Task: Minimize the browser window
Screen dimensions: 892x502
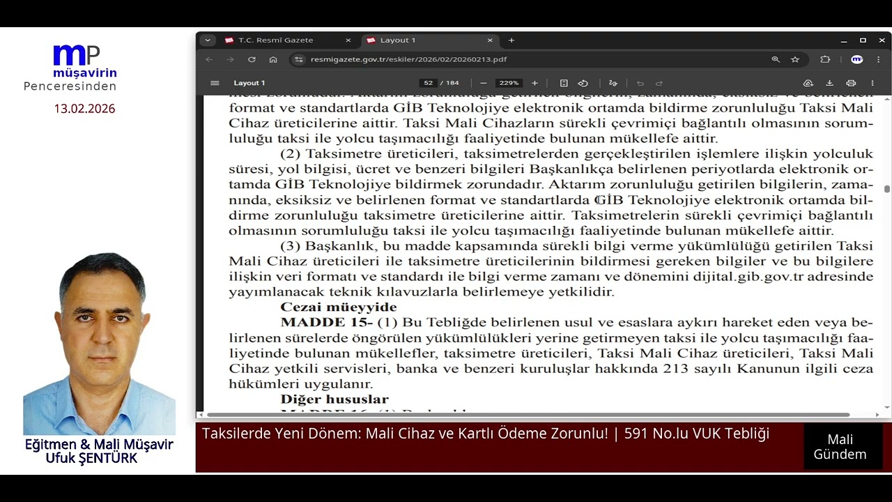Action: pos(843,40)
